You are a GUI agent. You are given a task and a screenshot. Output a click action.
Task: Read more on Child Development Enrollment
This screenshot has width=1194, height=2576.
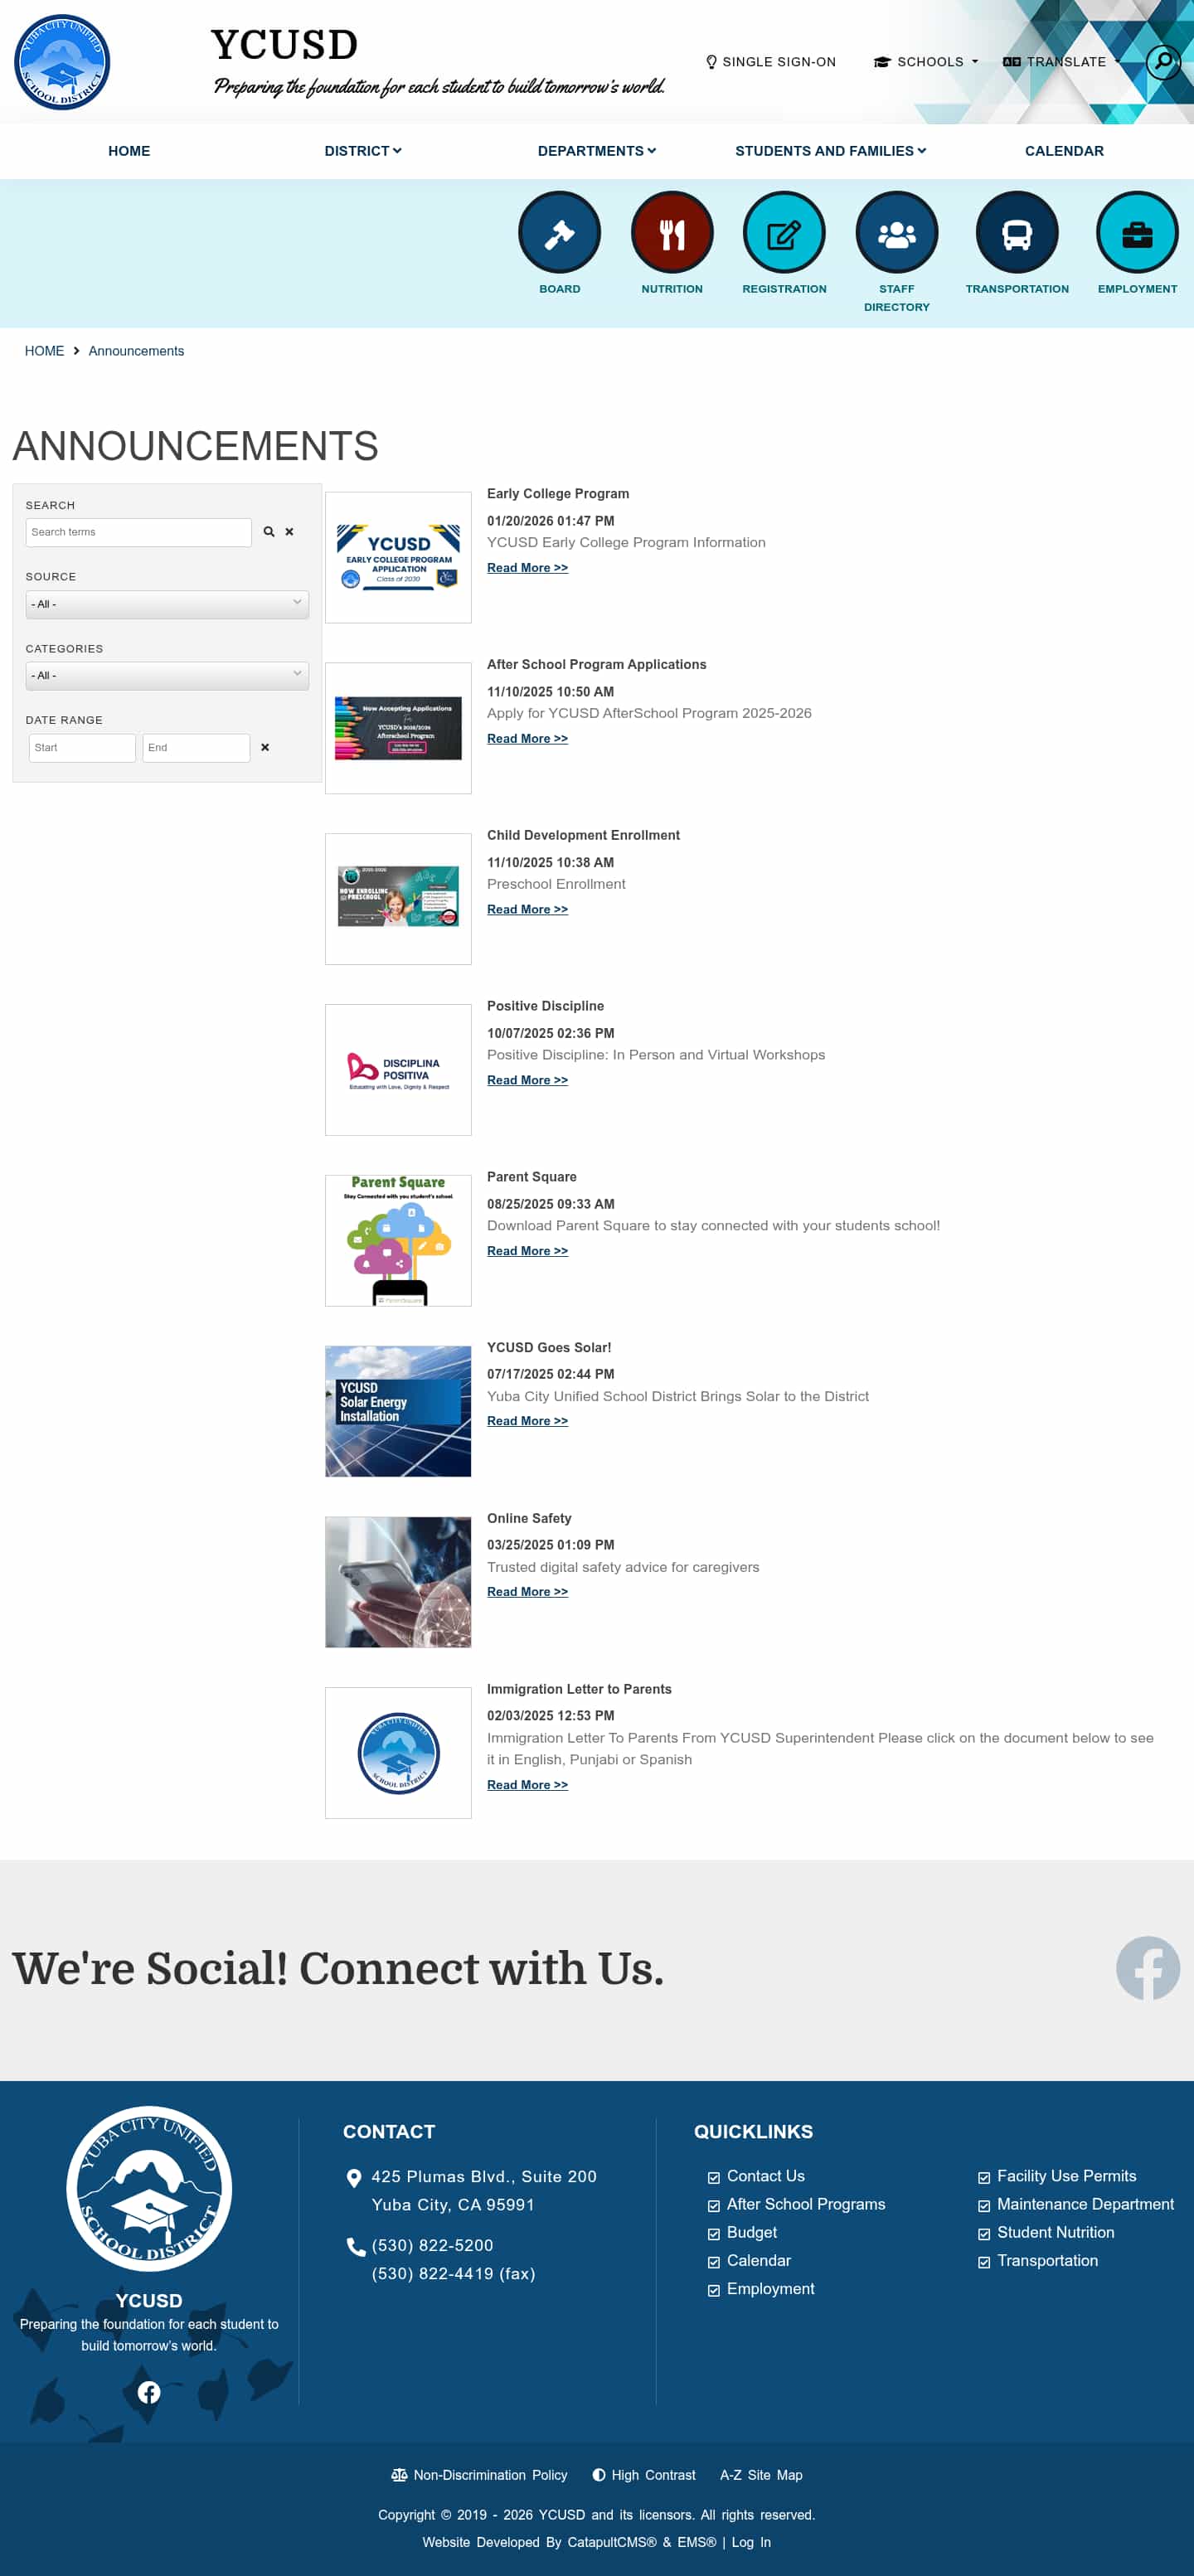point(527,910)
